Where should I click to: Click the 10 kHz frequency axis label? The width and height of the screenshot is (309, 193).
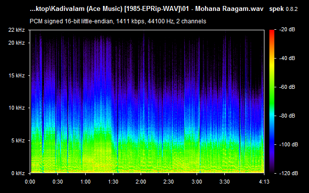pyautogui.click(x=16, y=108)
